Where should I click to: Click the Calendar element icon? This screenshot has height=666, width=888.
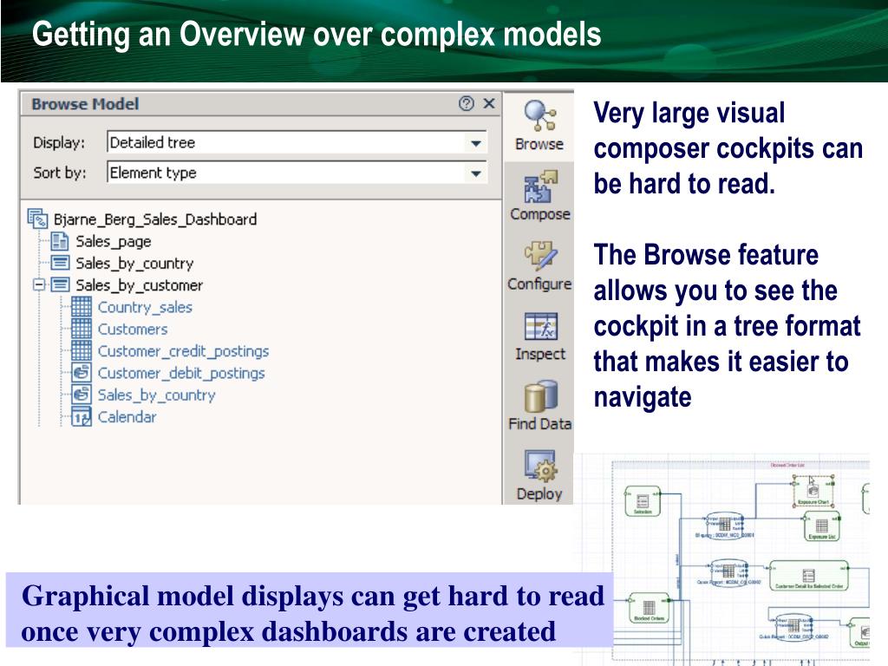pos(82,417)
